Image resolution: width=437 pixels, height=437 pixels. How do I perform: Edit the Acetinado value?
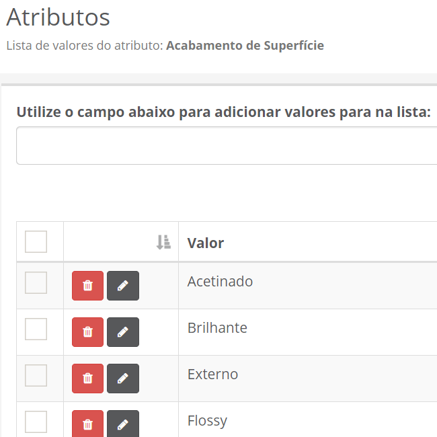coord(122,286)
